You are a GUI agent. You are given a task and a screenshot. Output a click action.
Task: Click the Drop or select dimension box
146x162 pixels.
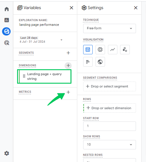pyautogui.click(x=109, y=108)
